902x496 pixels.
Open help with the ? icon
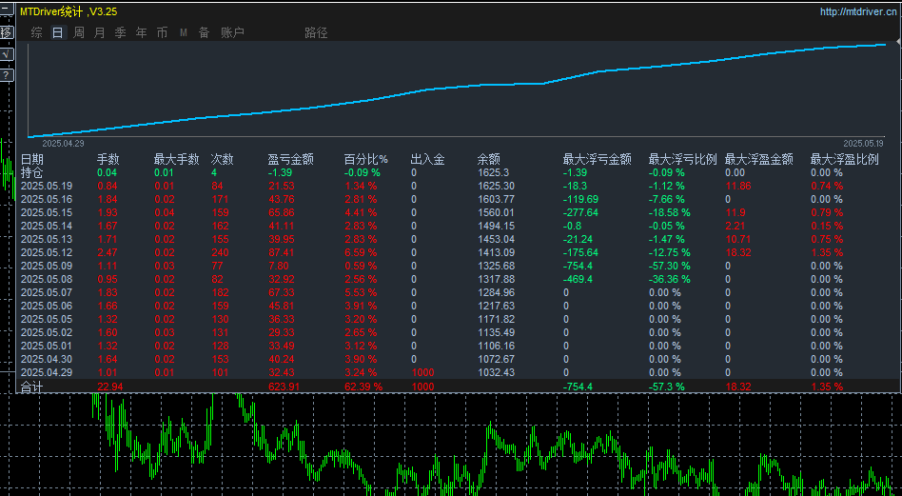[x=6, y=75]
